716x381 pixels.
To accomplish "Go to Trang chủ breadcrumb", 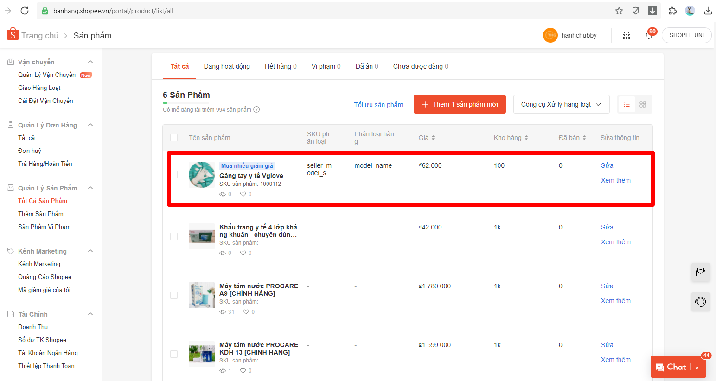I will [40, 36].
